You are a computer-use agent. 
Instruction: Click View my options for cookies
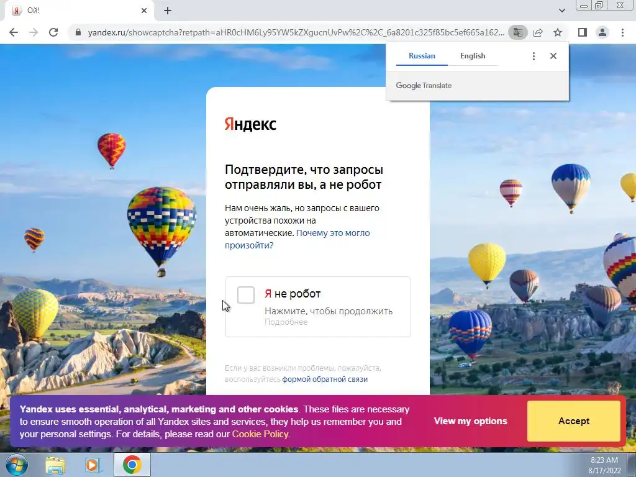pyautogui.click(x=471, y=421)
